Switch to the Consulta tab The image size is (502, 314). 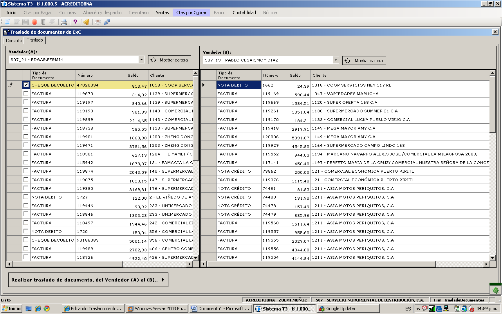point(14,40)
